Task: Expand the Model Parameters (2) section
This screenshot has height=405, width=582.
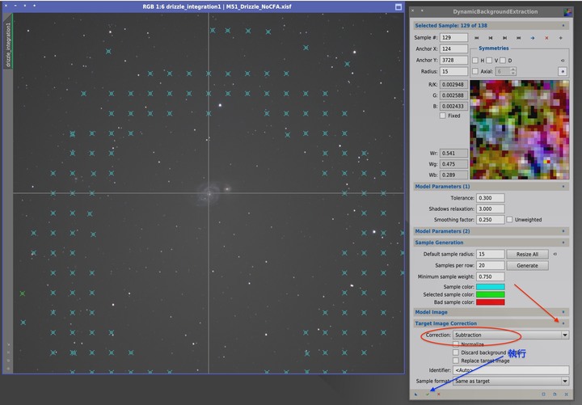Action: tap(563, 231)
